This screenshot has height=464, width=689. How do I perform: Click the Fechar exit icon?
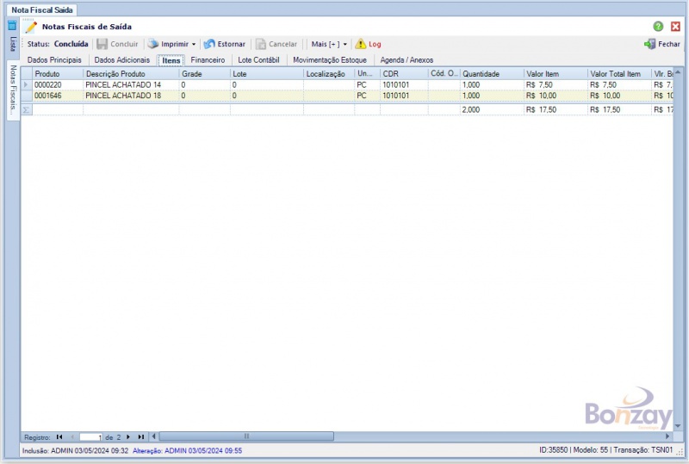coord(650,44)
